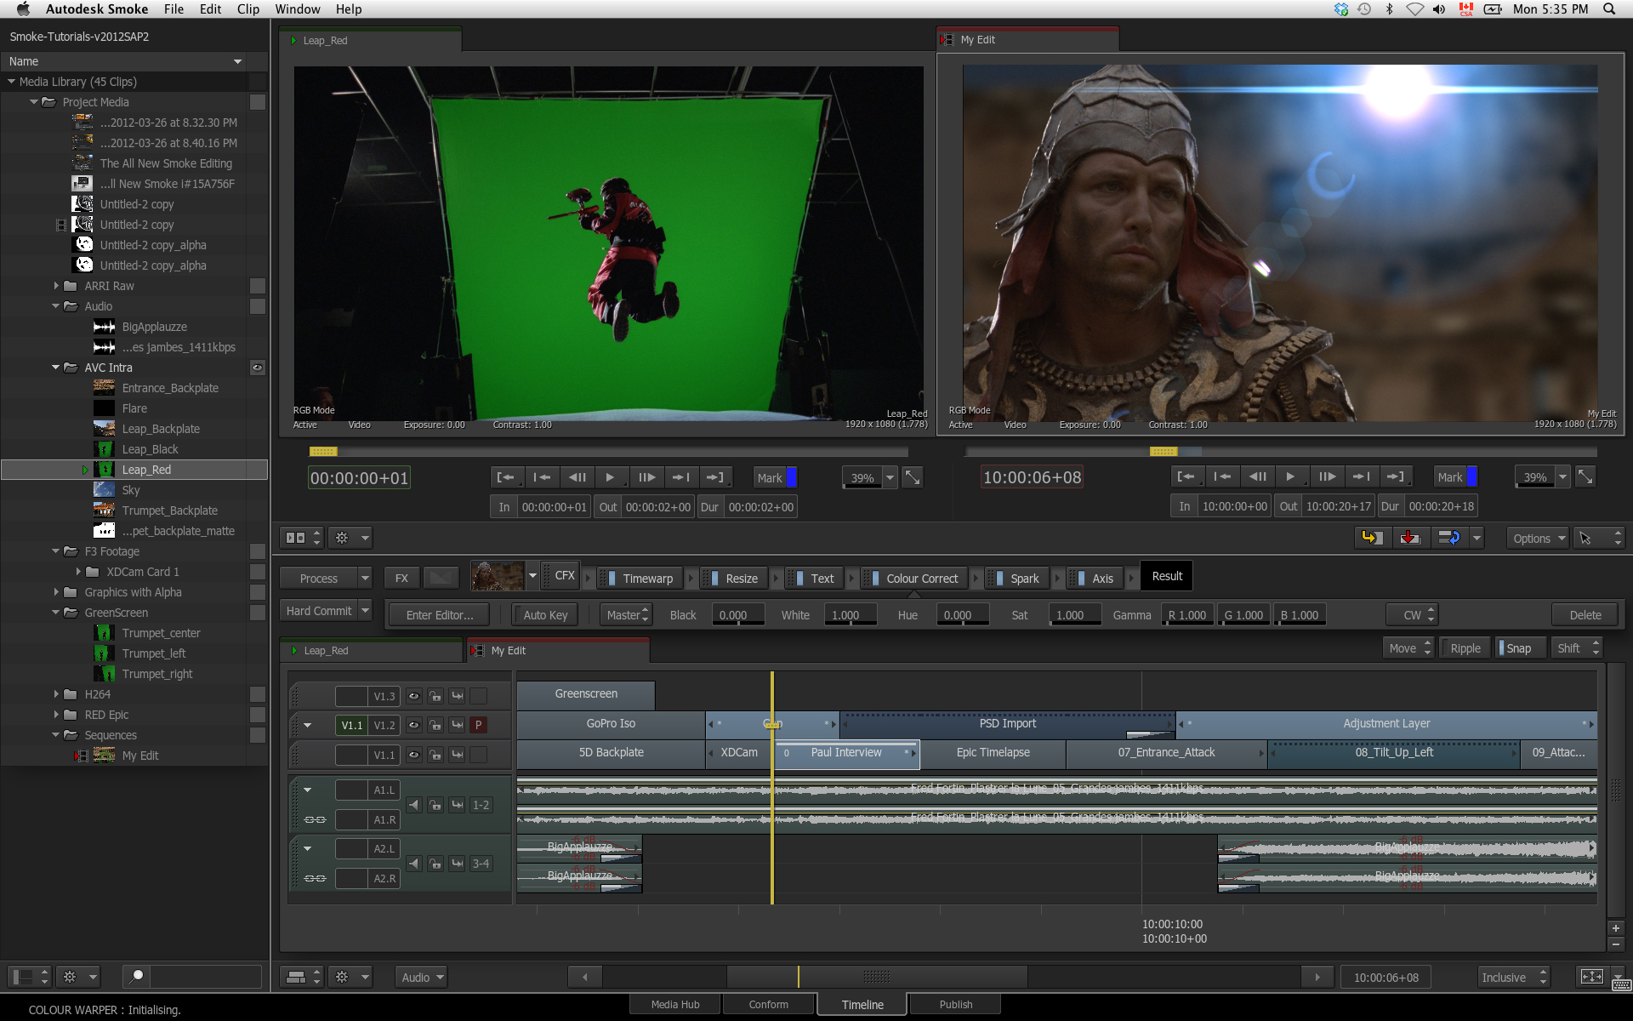This screenshot has height=1021, width=1633.
Task: Open the Options dropdown above timeline
Action: (1538, 539)
